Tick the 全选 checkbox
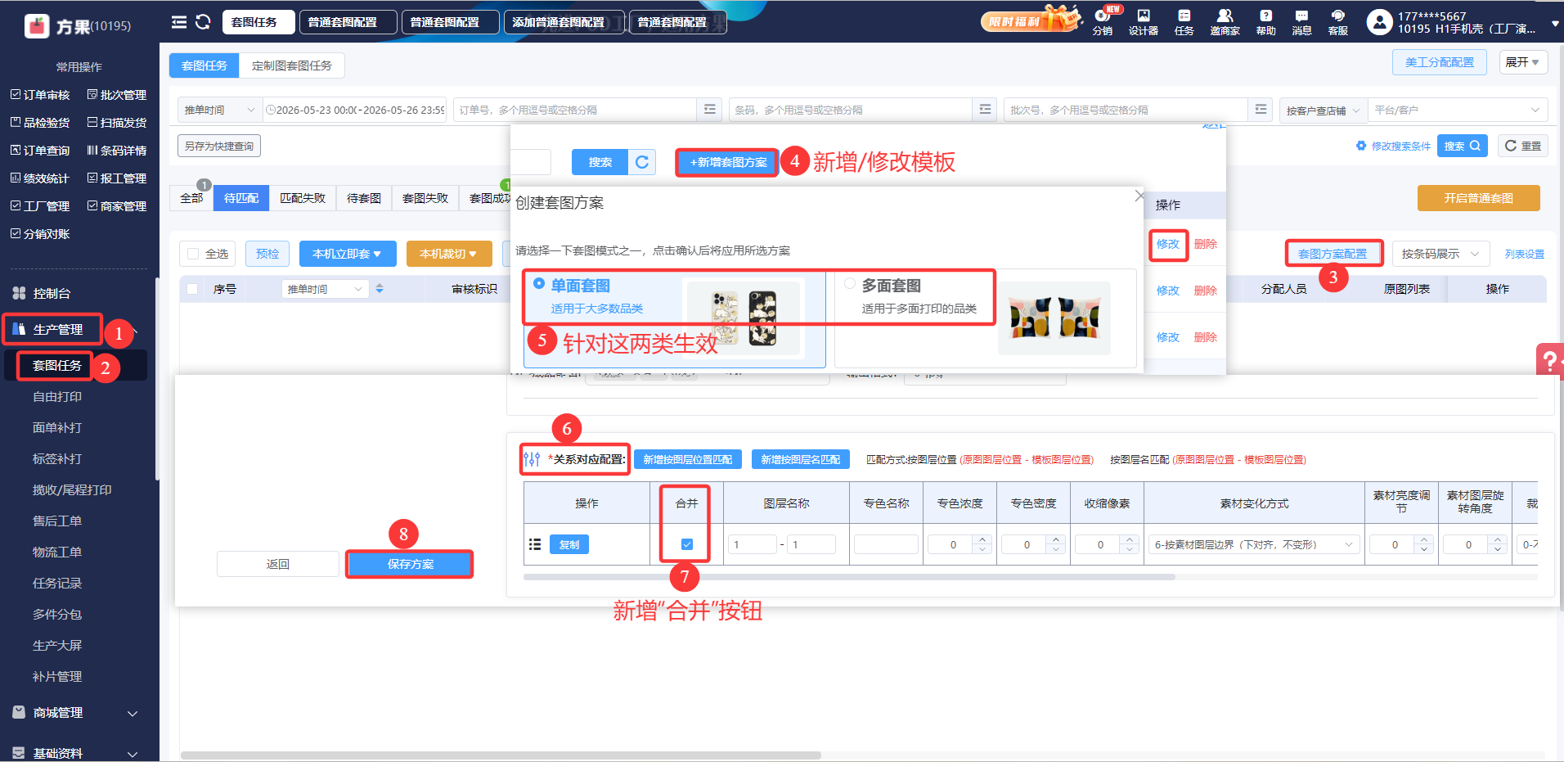 pos(193,254)
